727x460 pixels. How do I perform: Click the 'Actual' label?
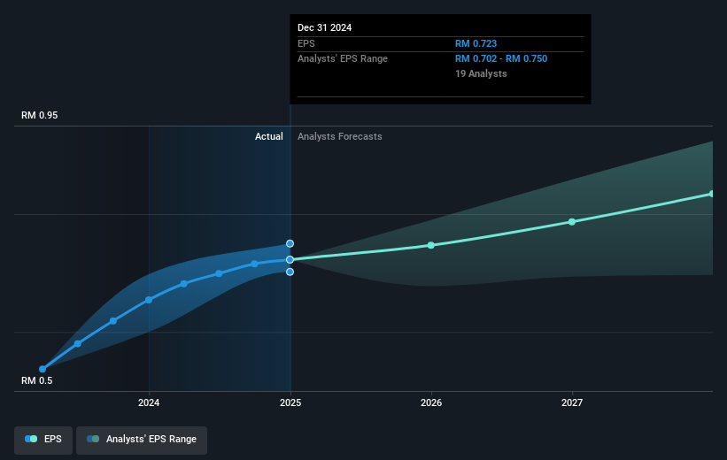click(x=269, y=136)
